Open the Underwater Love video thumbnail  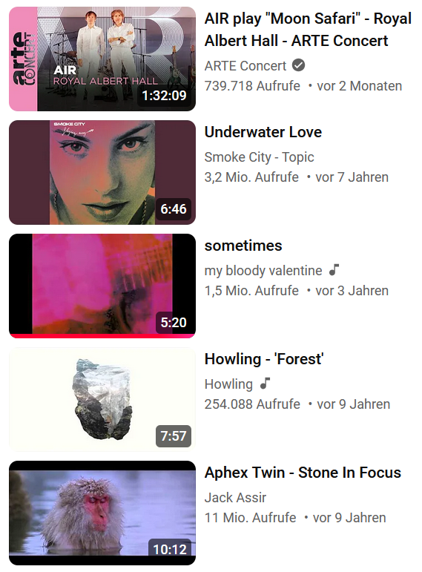click(x=102, y=172)
